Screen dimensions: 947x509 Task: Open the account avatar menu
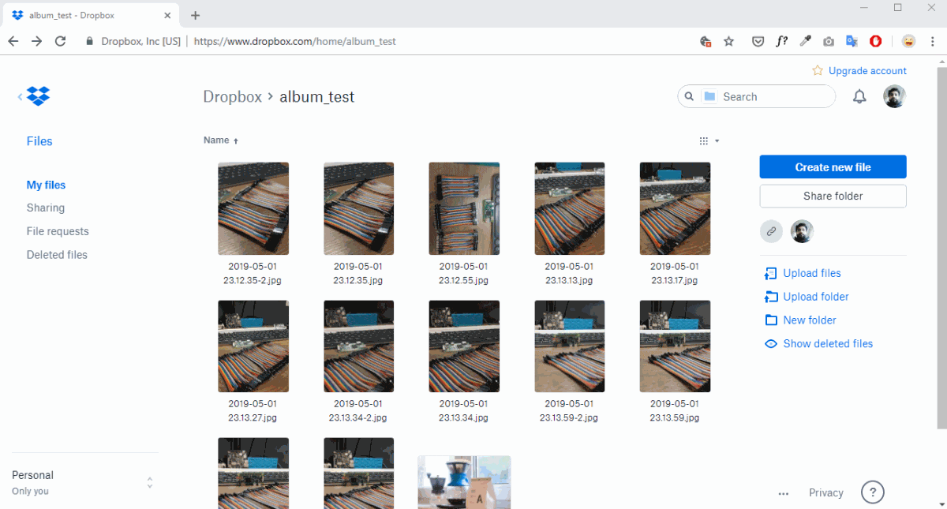[894, 96]
